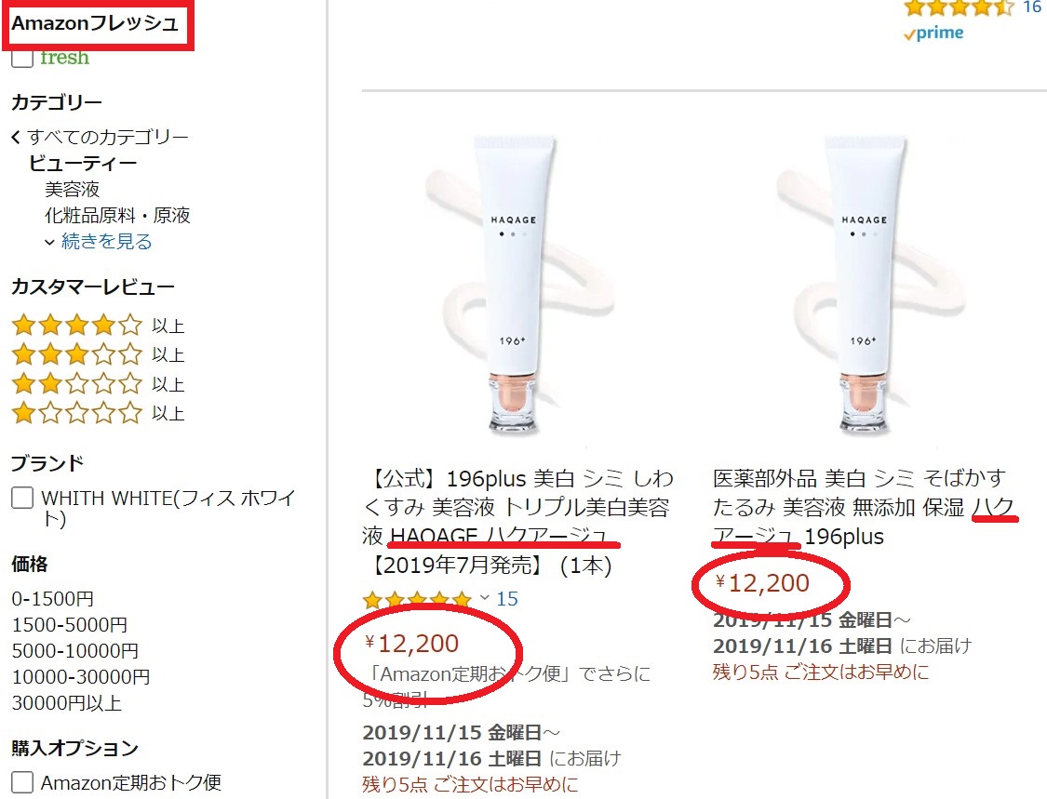1047x799 pixels.
Task: Select the 美容液 category
Action: pyautogui.click(x=72, y=190)
